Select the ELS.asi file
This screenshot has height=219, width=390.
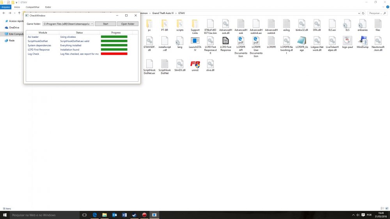coord(332,25)
